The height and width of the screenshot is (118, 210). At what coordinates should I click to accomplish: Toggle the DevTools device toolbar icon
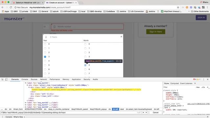(6, 79)
